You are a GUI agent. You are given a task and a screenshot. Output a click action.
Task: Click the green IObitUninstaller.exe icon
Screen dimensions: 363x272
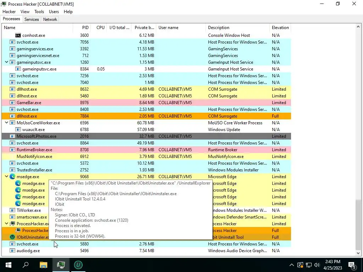pos(12,237)
